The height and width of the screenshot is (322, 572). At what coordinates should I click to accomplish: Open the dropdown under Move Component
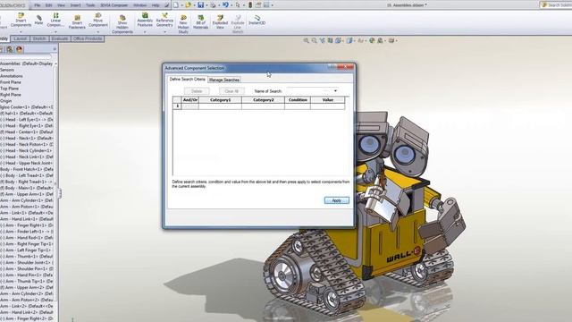click(97, 32)
